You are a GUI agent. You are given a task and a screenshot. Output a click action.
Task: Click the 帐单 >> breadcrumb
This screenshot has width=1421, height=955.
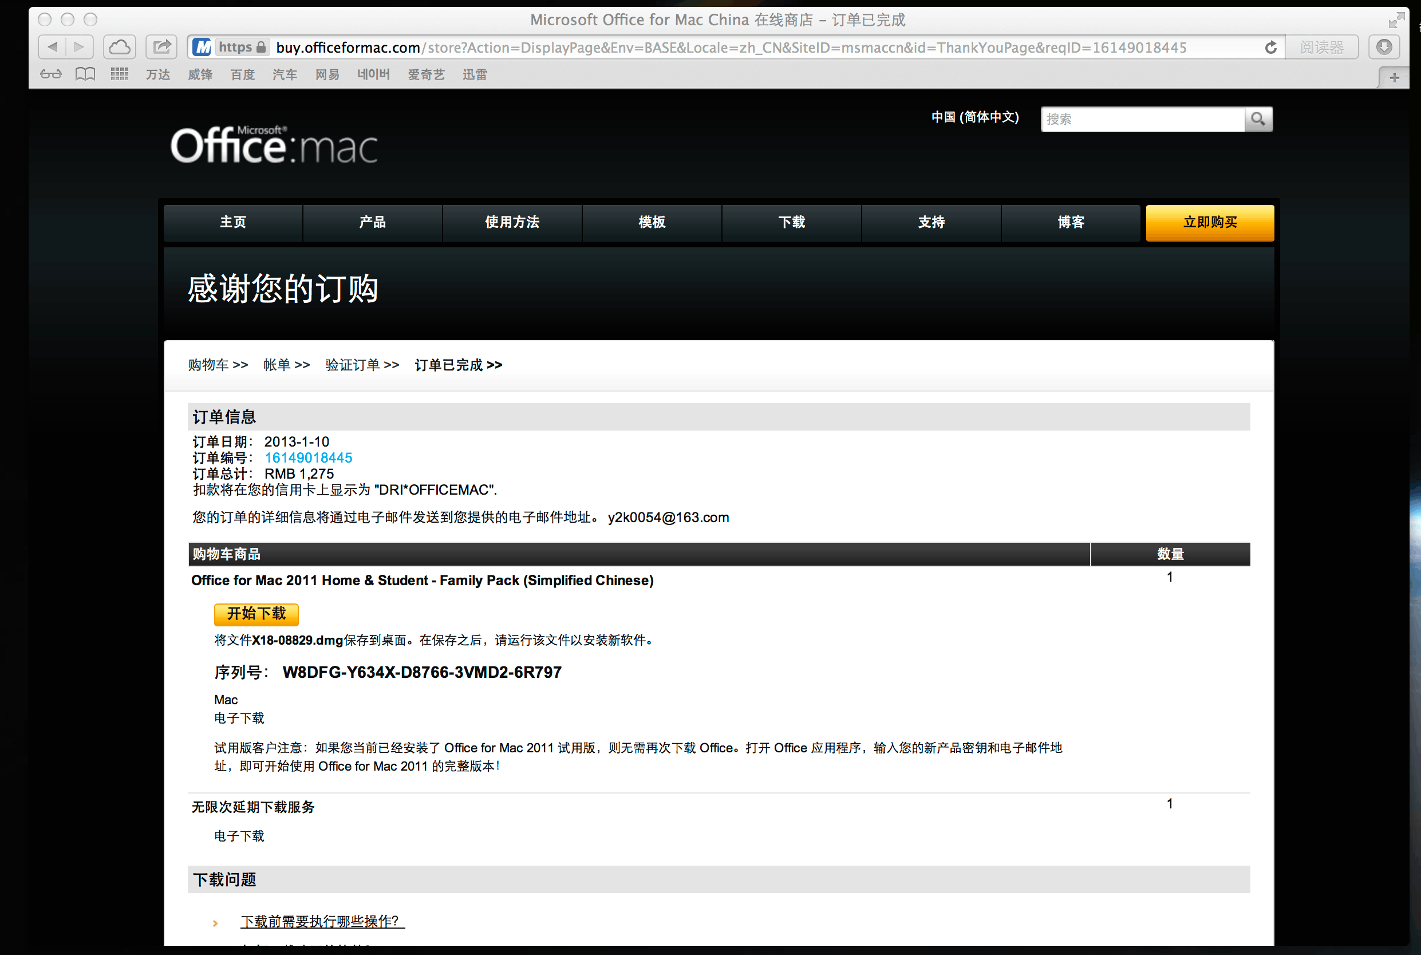pos(286,365)
